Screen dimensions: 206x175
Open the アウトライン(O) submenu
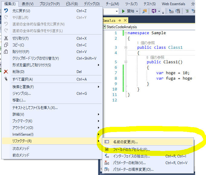(x=52, y=128)
